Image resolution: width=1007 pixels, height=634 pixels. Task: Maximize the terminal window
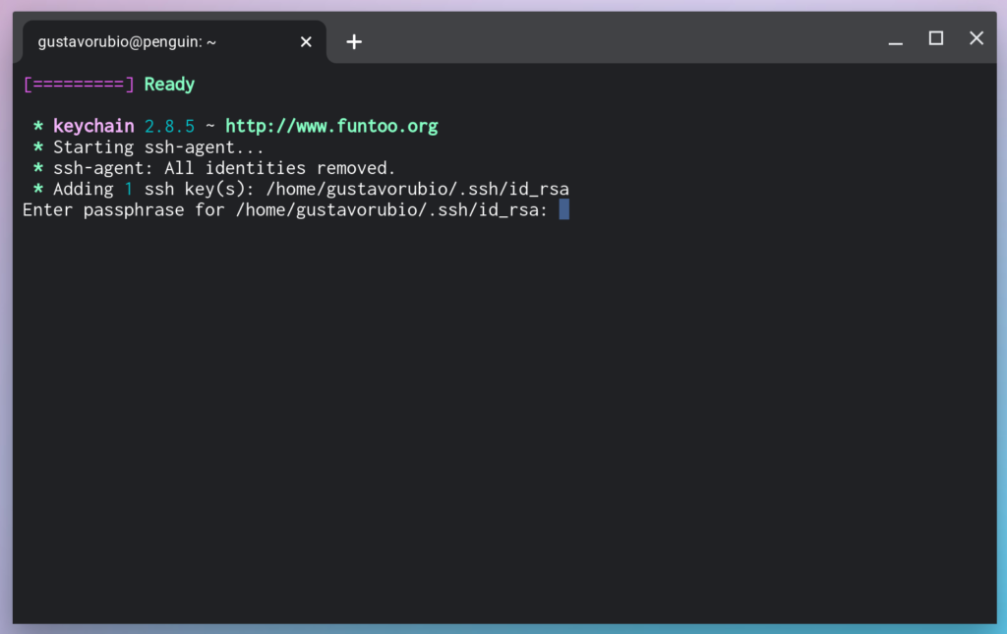tap(936, 38)
